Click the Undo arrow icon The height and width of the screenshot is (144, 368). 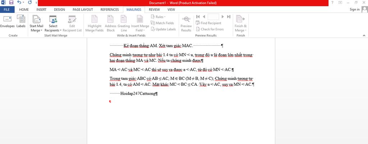tap(19, 3)
